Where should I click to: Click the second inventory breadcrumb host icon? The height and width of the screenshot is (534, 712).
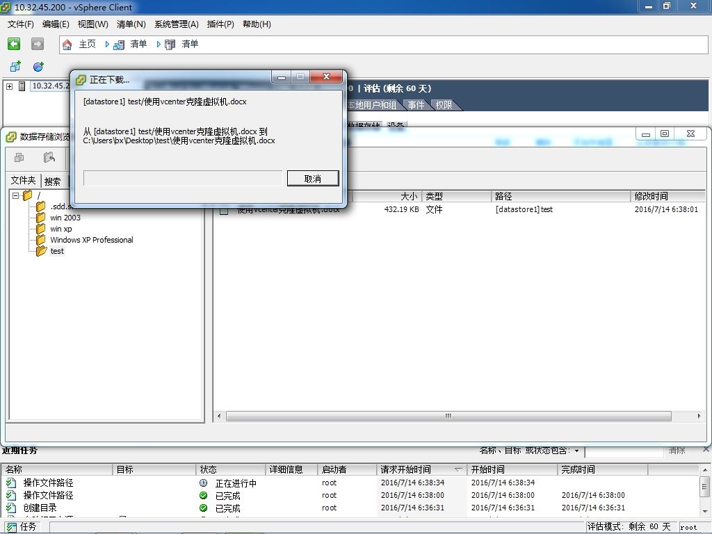(x=170, y=44)
